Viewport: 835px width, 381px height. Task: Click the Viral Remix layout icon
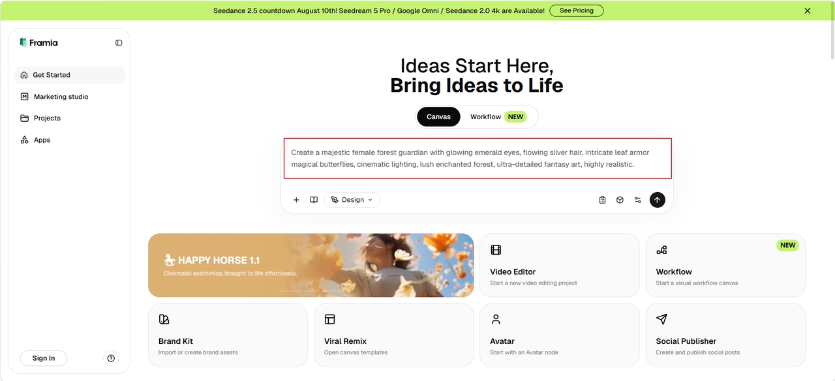click(329, 319)
